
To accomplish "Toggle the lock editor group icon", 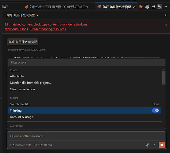I will (x=159, y=7).
